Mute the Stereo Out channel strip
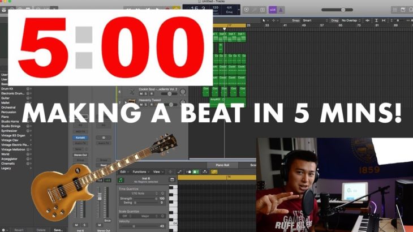The height and width of the screenshot is (232, 413). [x=100, y=225]
